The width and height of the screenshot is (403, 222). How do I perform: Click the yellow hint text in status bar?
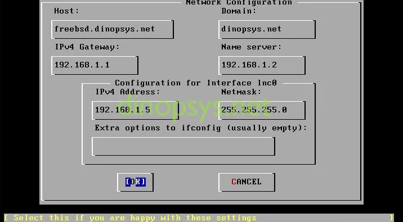(135, 218)
